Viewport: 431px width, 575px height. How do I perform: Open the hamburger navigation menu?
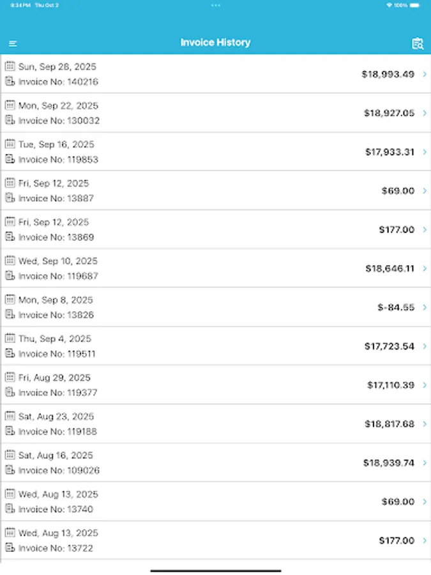[x=13, y=43]
